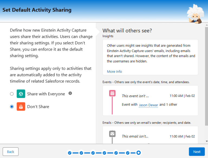Click the Next button
The width and height of the screenshot is (208, 158).
(197, 151)
